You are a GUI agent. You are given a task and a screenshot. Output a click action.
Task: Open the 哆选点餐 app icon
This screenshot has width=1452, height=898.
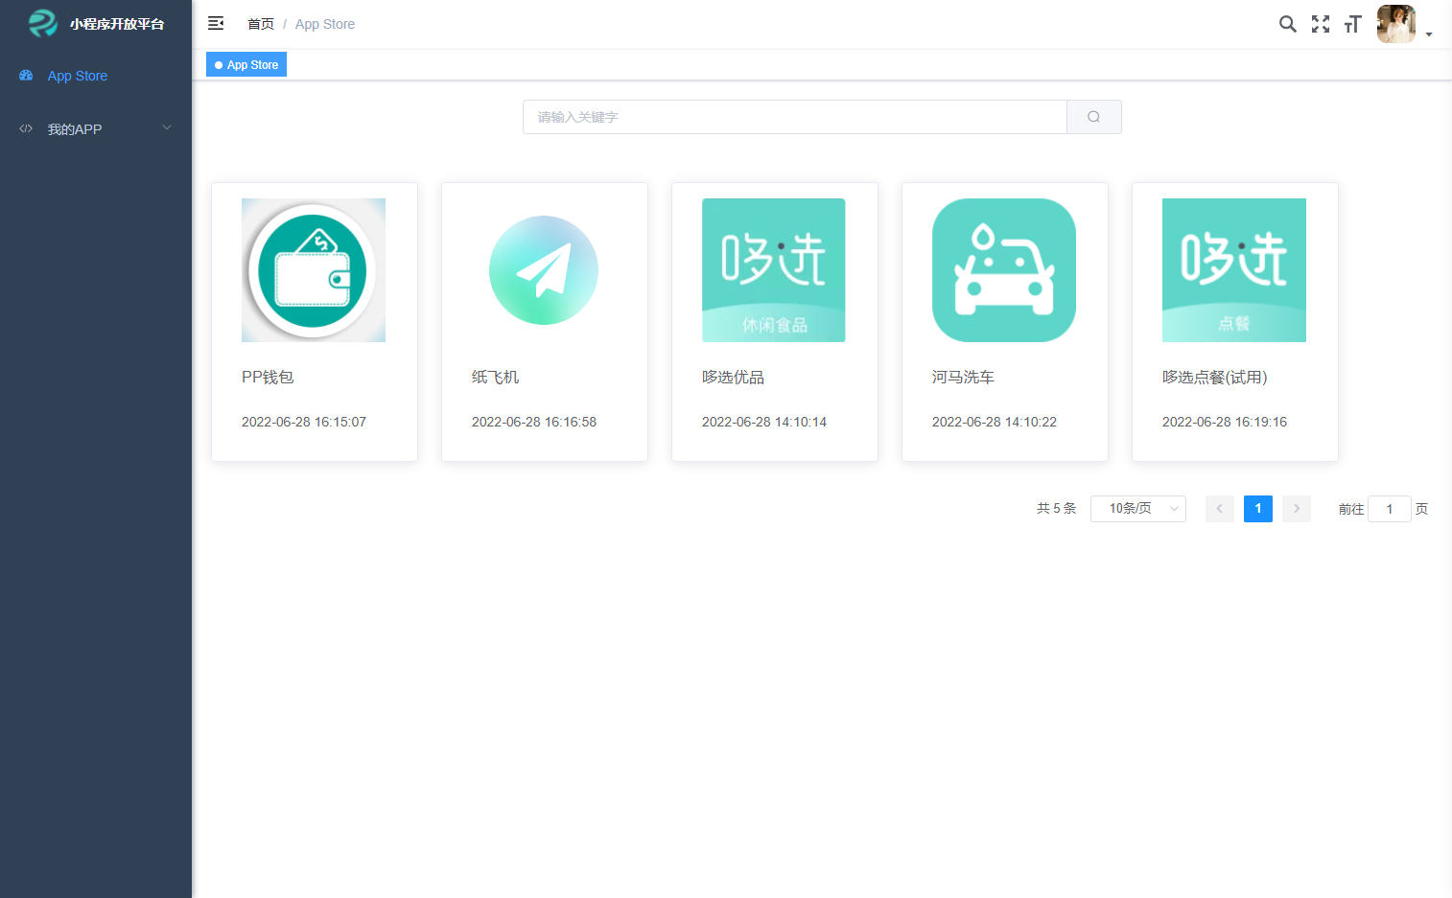point(1234,270)
